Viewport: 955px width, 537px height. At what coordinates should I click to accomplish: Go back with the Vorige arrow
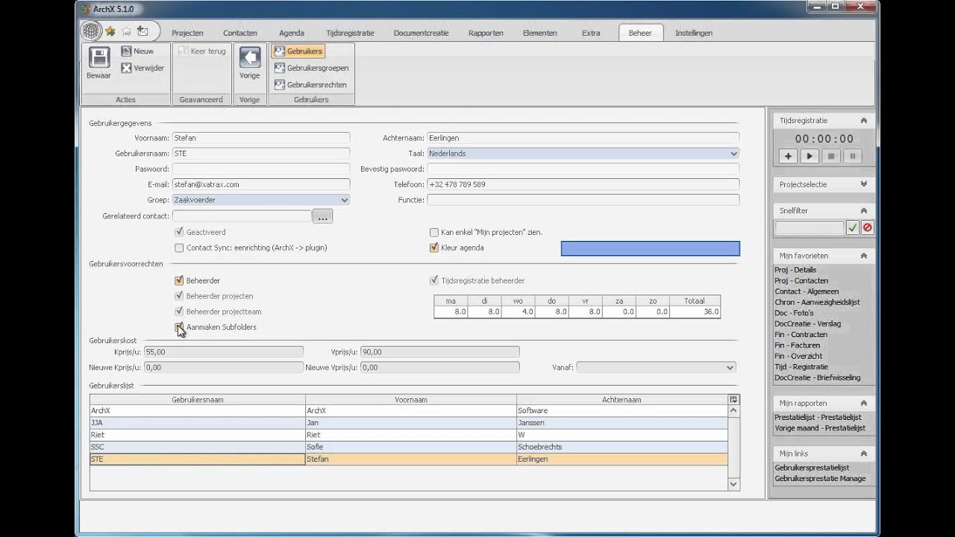click(250, 63)
